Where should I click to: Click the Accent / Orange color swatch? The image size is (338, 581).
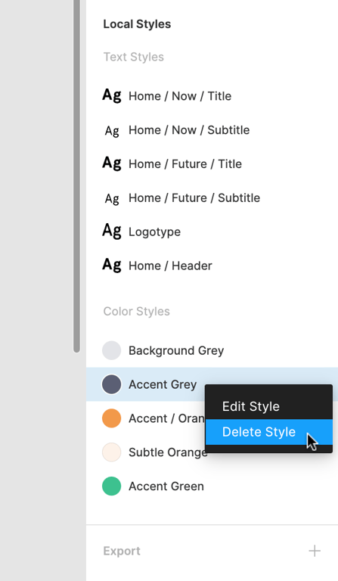pyautogui.click(x=111, y=418)
